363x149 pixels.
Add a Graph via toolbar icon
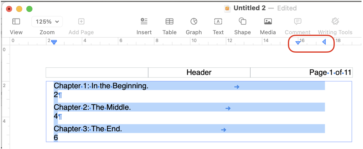point(194,22)
